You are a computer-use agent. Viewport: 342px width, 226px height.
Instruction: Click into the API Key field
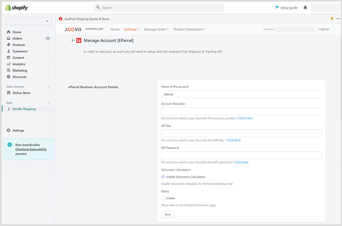click(x=241, y=133)
